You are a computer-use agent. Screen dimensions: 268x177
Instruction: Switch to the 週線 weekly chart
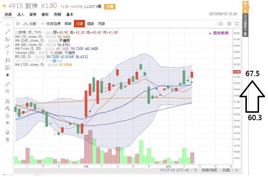coord(90,24)
